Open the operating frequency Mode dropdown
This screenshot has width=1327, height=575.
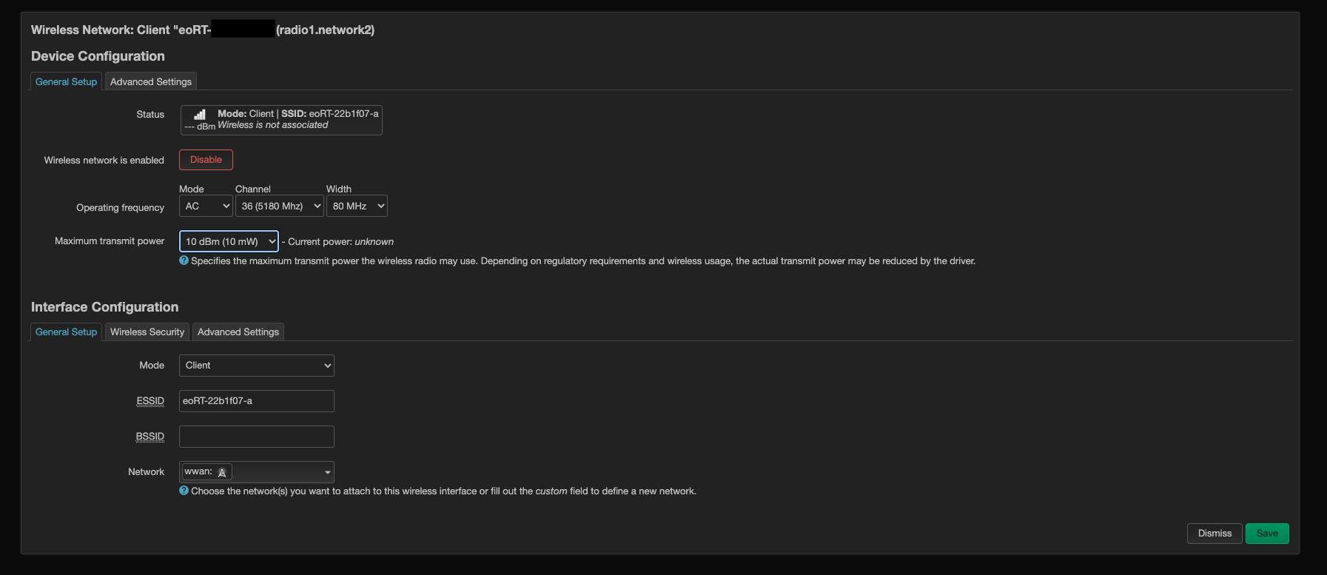tap(205, 206)
